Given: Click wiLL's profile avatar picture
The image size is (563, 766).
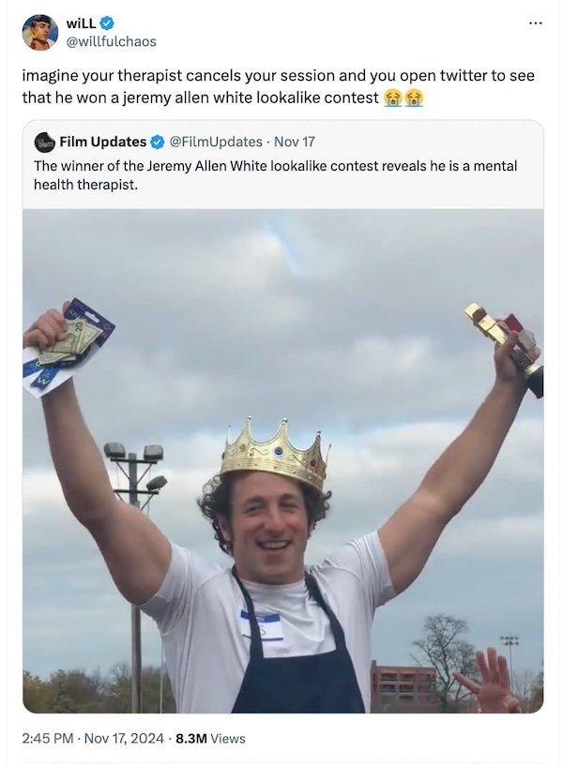Looking at the screenshot, I should [x=40, y=32].
